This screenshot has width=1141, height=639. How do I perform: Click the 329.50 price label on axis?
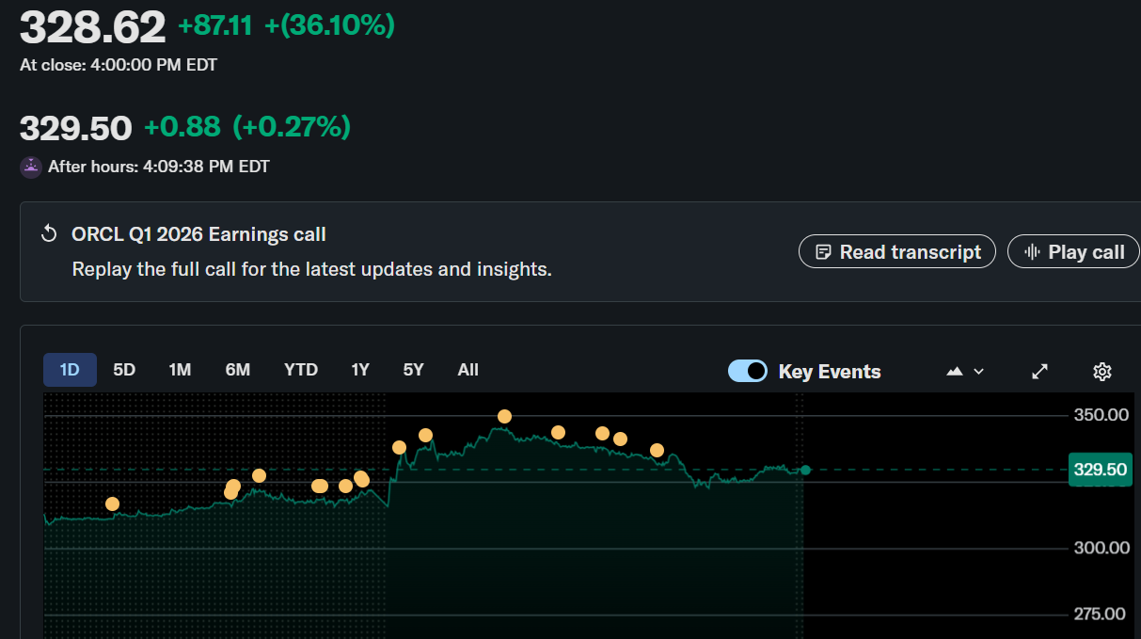(1100, 470)
